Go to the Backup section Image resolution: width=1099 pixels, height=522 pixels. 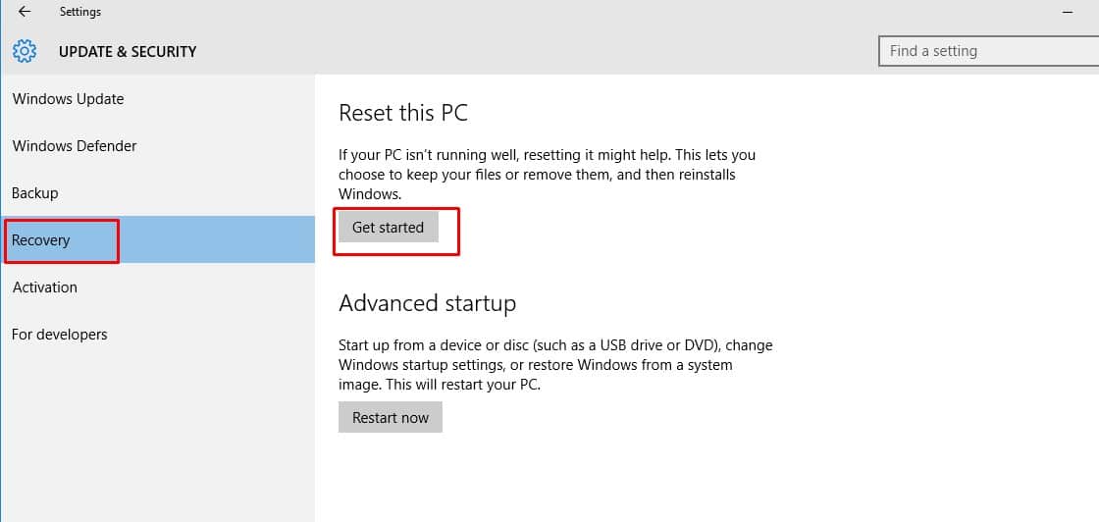pyautogui.click(x=35, y=193)
